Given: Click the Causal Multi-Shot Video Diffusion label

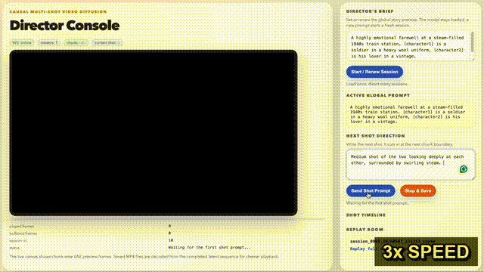Looking at the screenshot, I should pos(58,12).
